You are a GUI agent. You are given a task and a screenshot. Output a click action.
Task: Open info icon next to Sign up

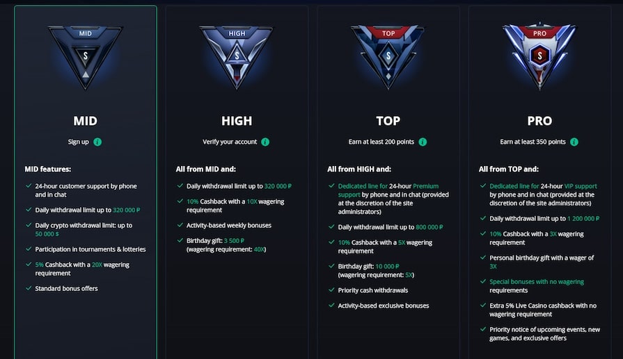97,142
